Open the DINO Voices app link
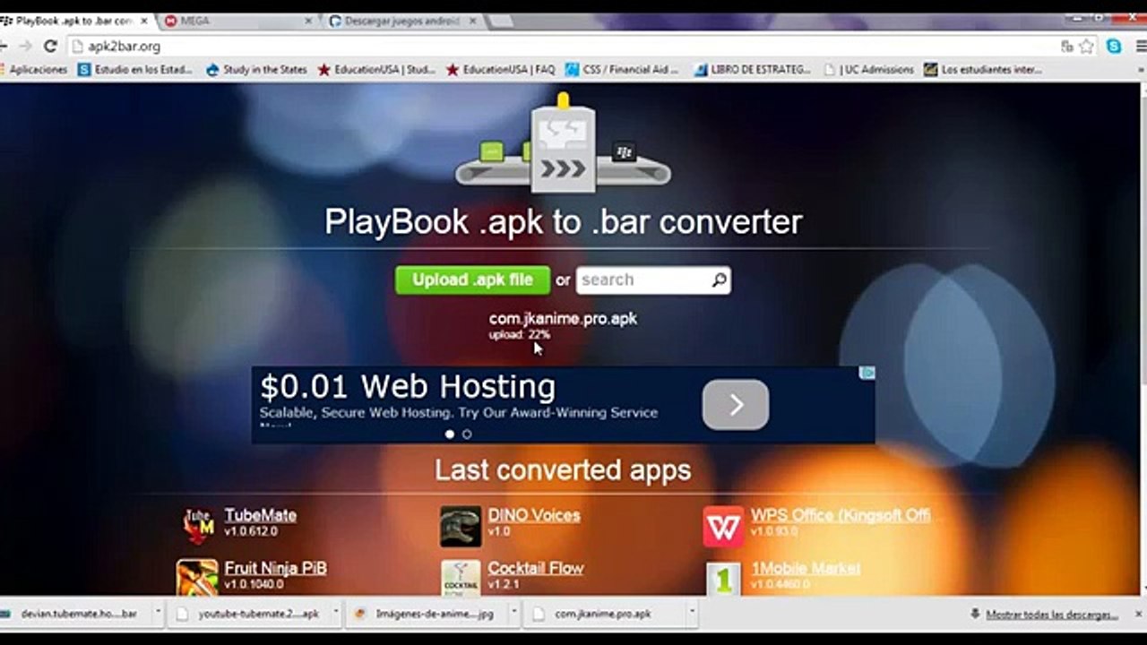This screenshot has width=1147, height=645. tap(534, 515)
